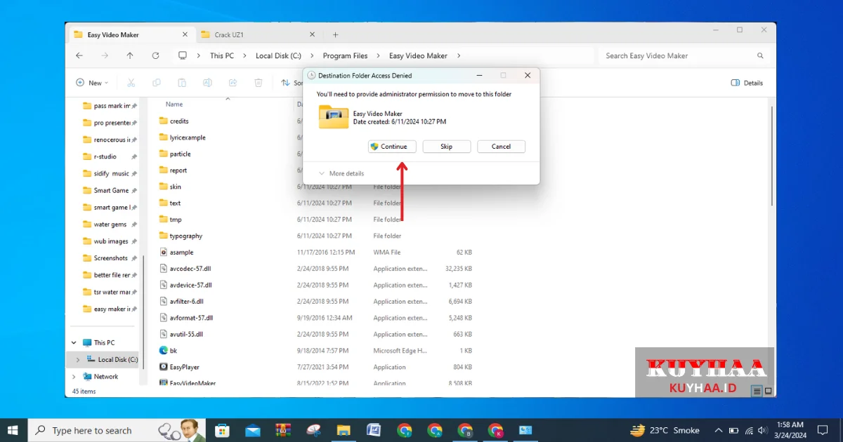
Task: Click Skip in the Access Denied dialog
Action: 446,147
